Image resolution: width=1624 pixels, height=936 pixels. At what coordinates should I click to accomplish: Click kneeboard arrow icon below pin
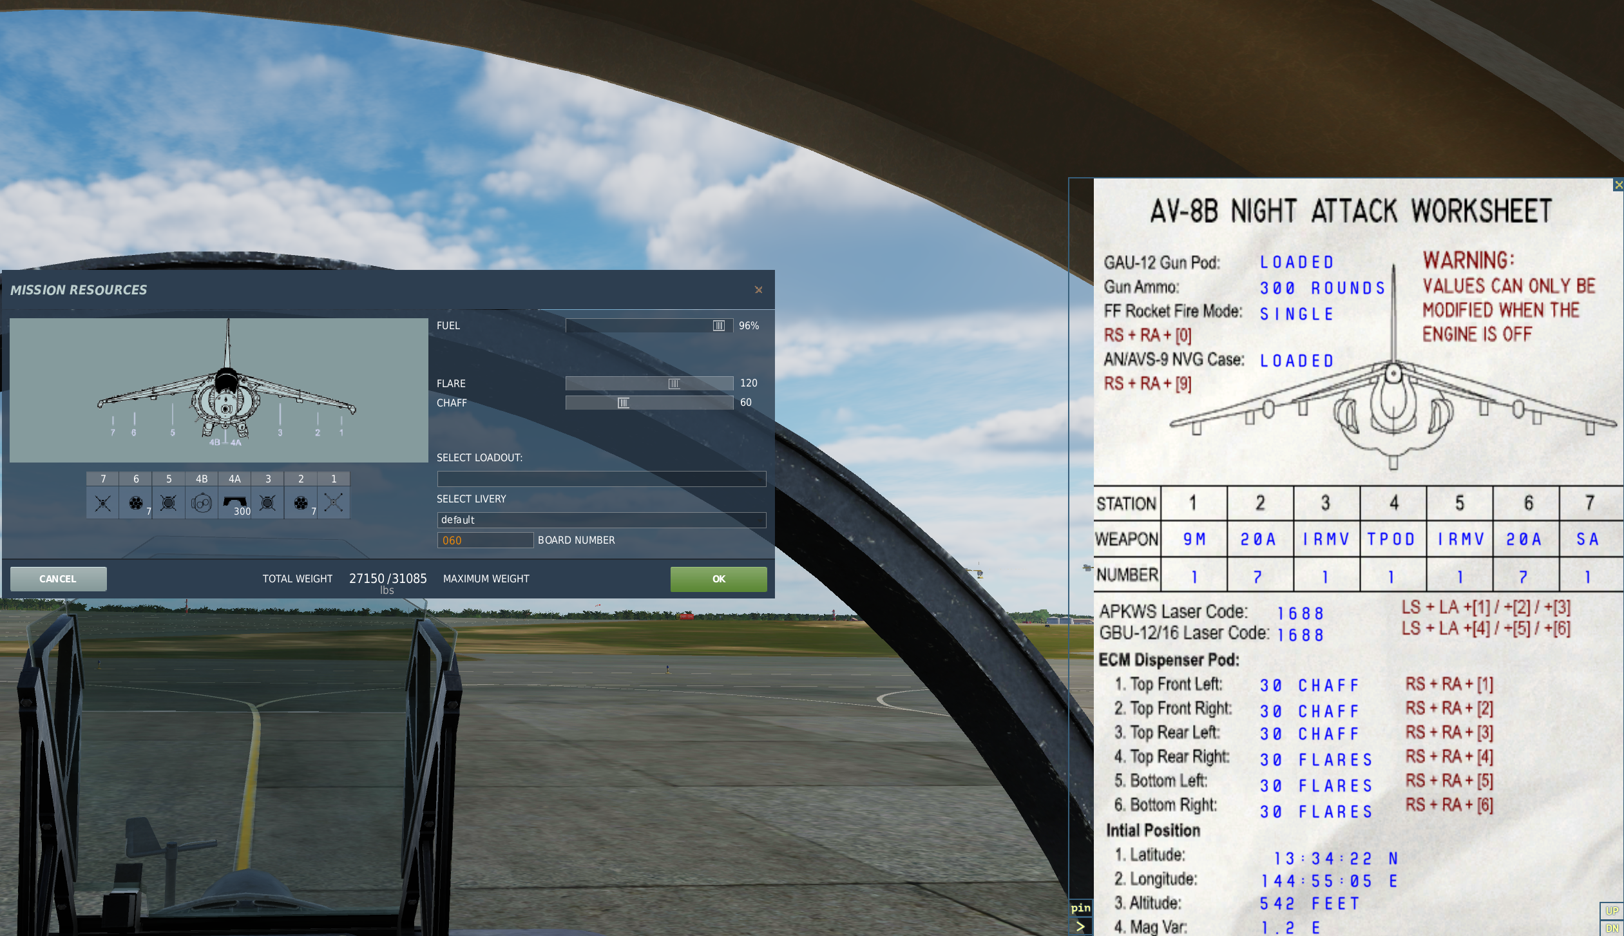(x=1080, y=926)
